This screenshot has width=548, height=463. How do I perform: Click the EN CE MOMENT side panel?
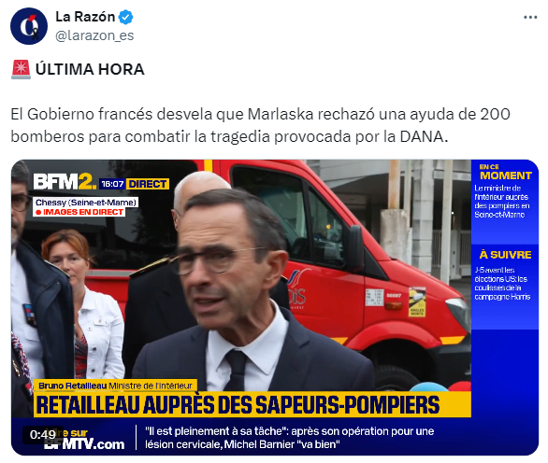pyautogui.click(x=505, y=202)
